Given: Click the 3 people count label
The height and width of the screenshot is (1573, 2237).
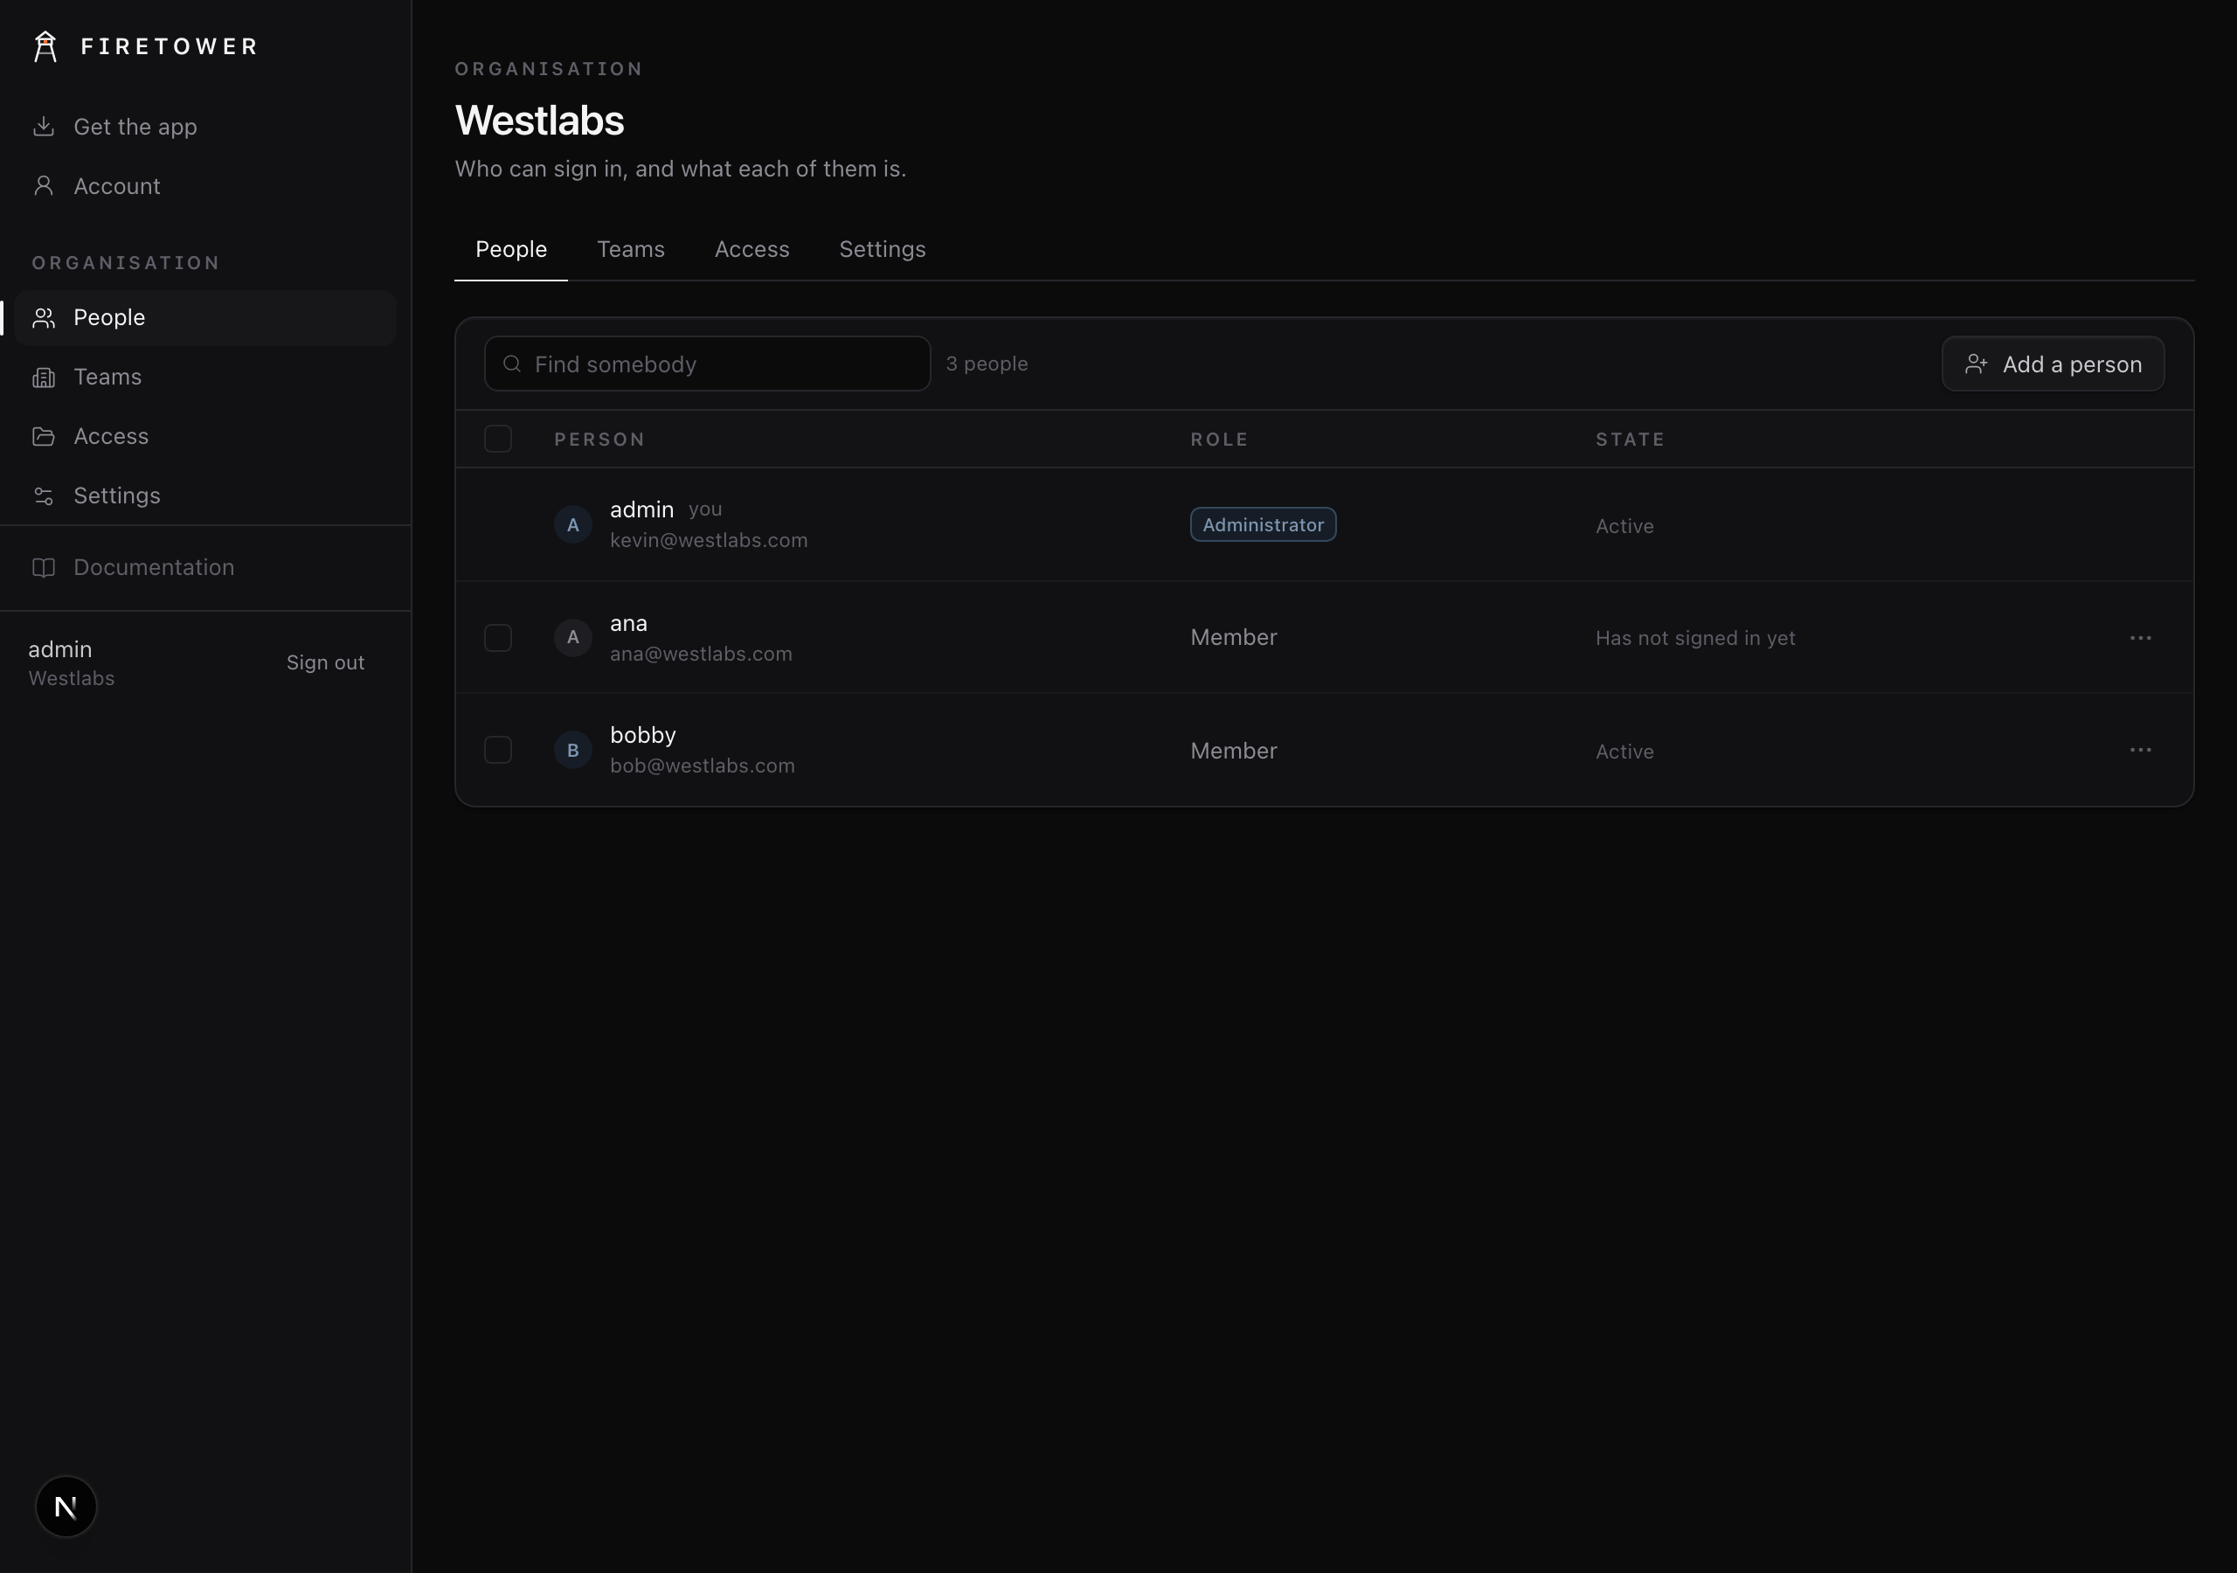Looking at the screenshot, I should coord(987,364).
